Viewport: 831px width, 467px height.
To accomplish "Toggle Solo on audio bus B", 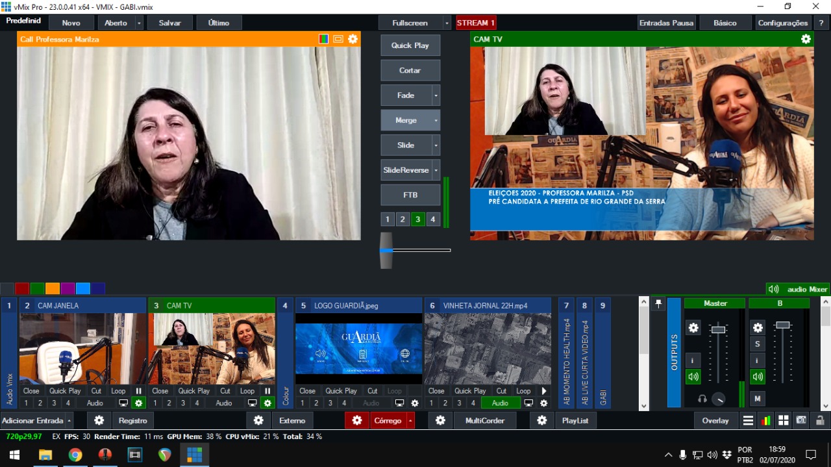I will click(x=758, y=344).
